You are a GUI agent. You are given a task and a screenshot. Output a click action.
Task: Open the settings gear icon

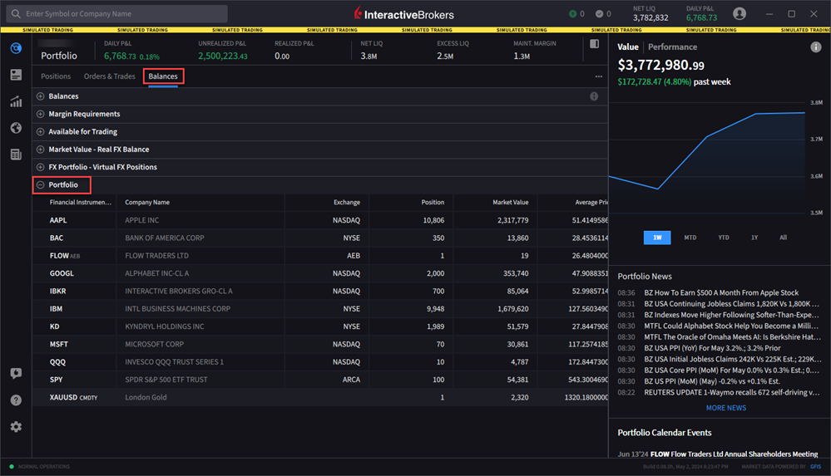pos(16,427)
